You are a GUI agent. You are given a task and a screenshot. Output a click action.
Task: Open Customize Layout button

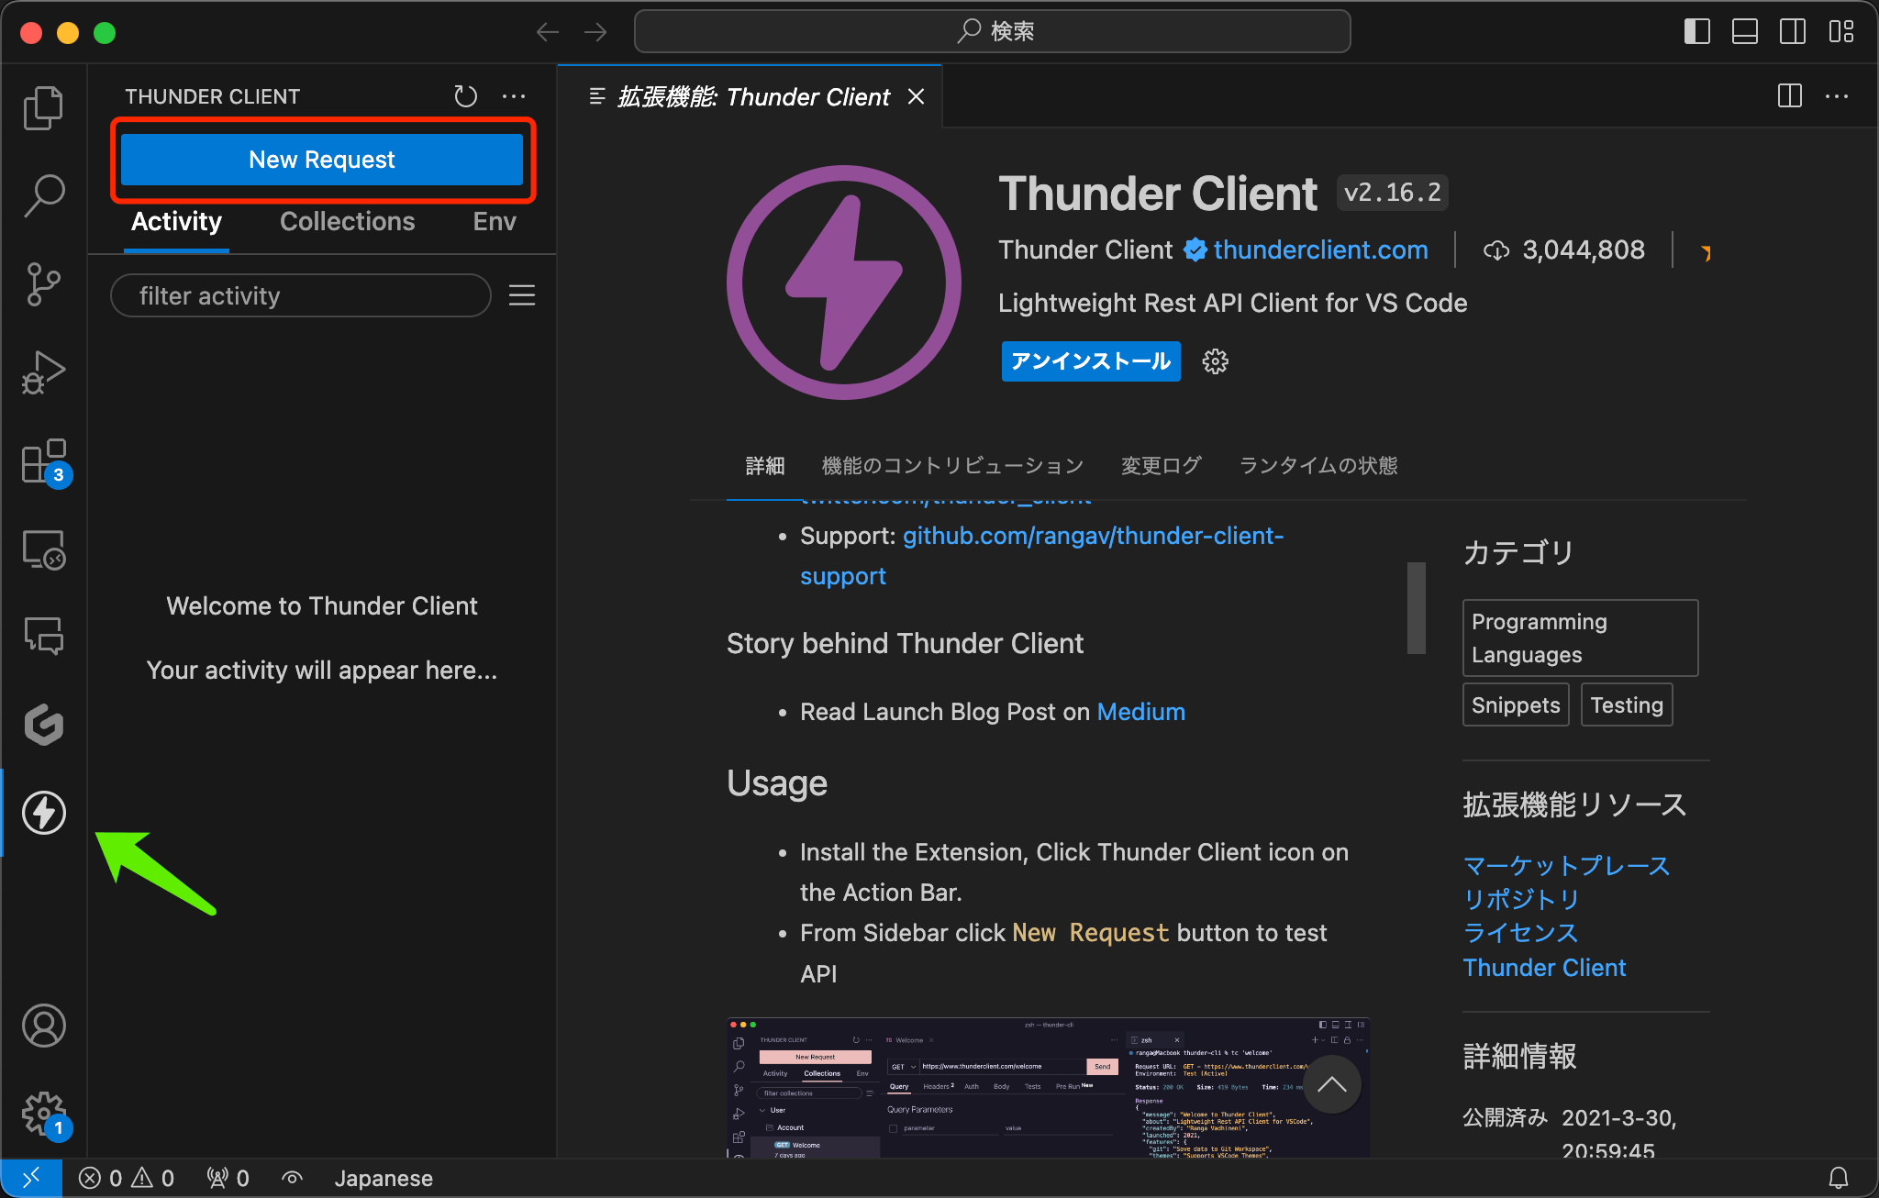[1840, 32]
